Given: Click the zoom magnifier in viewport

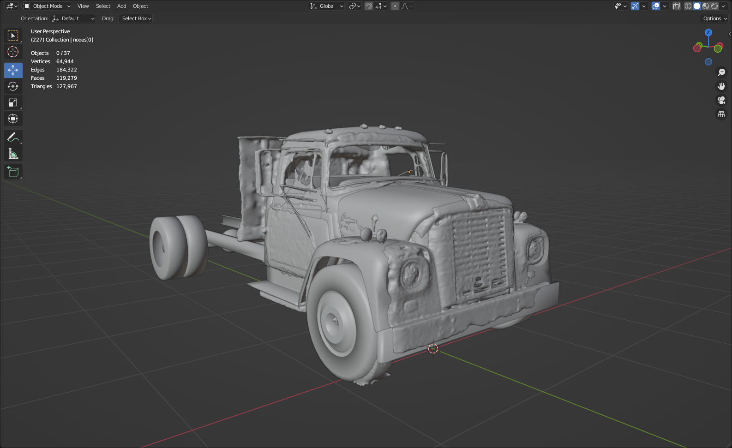Looking at the screenshot, I should tap(721, 72).
